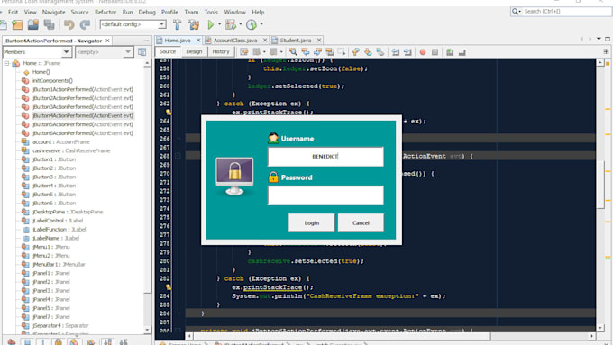Click Shift Line Left icon

tap(395, 52)
